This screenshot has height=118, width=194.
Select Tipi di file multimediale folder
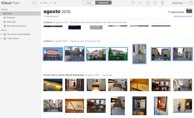coord(18,34)
